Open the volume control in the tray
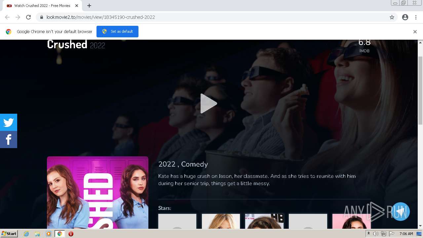423x238 pixels. (x=376, y=234)
